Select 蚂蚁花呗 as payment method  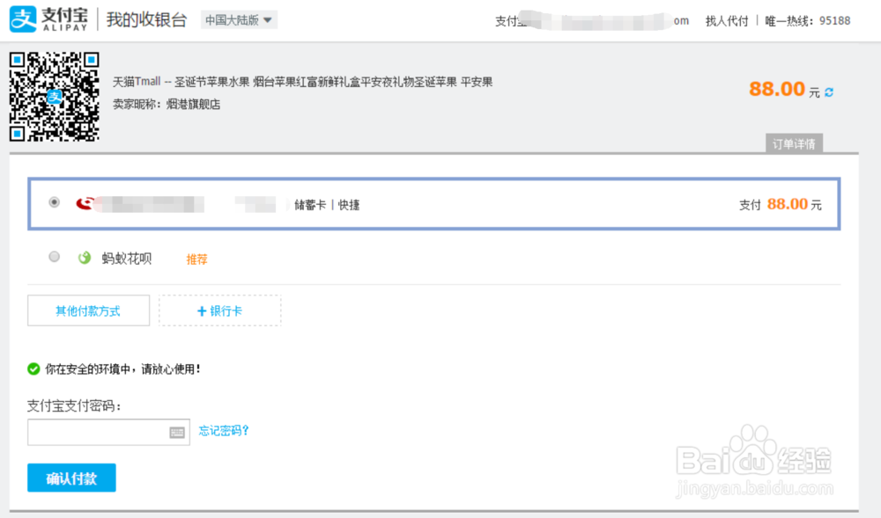[x=54, y=257]
